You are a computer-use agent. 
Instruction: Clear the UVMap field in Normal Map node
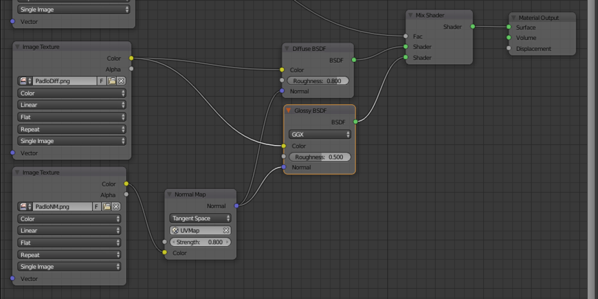[226, 230]
